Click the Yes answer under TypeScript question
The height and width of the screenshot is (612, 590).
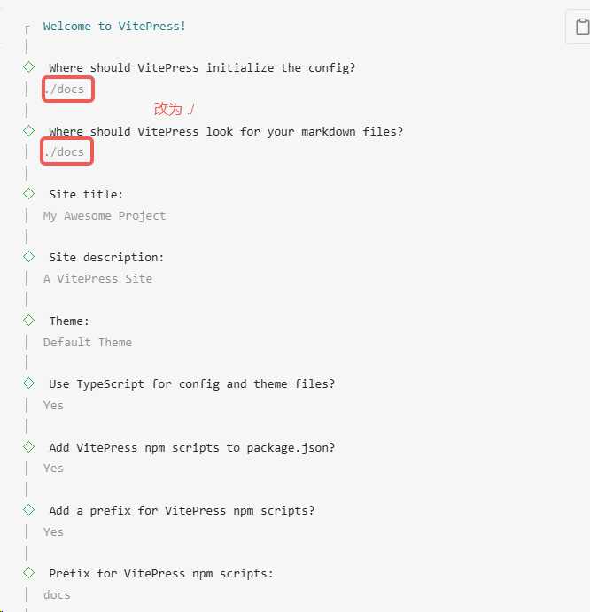click(x=53, y=405)
